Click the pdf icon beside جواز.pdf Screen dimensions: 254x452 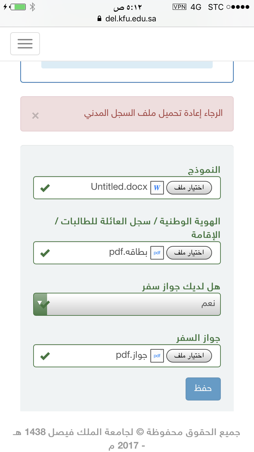(157, 356)
